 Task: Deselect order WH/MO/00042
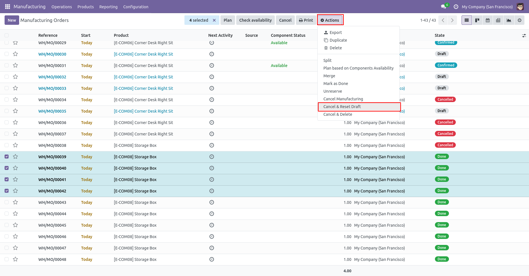[7, 191]
